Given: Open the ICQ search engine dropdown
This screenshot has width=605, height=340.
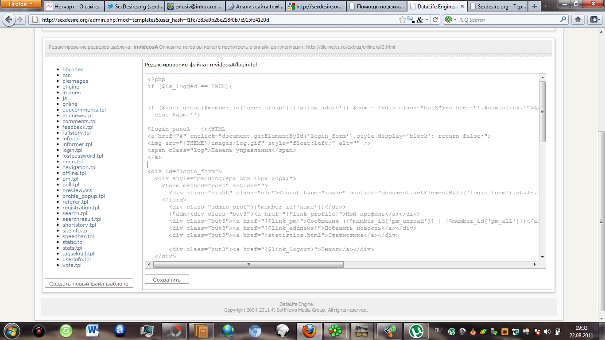Looking at the screenshot, I should coord(450,19).
